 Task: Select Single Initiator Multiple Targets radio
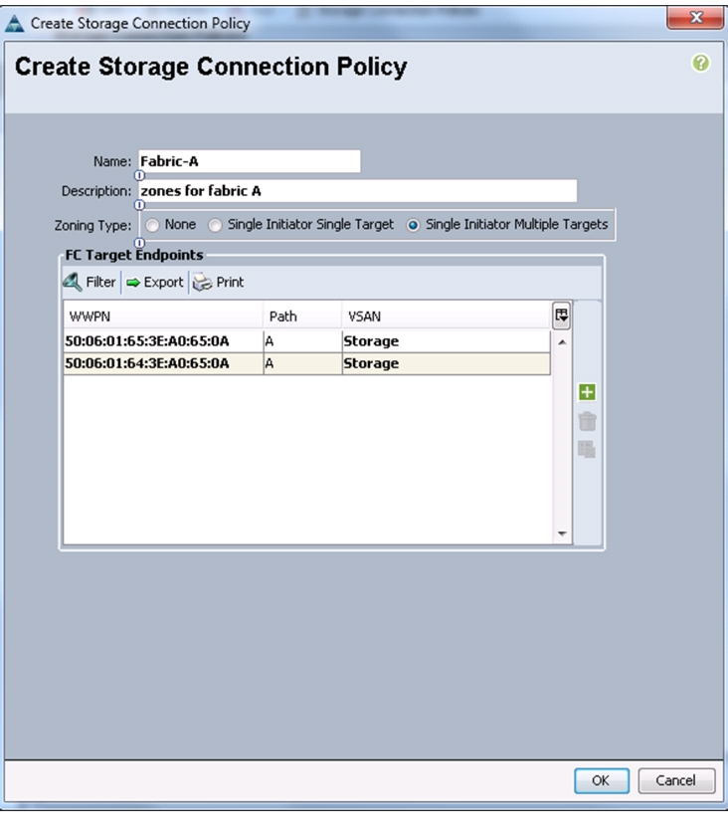tap(413, 225)
